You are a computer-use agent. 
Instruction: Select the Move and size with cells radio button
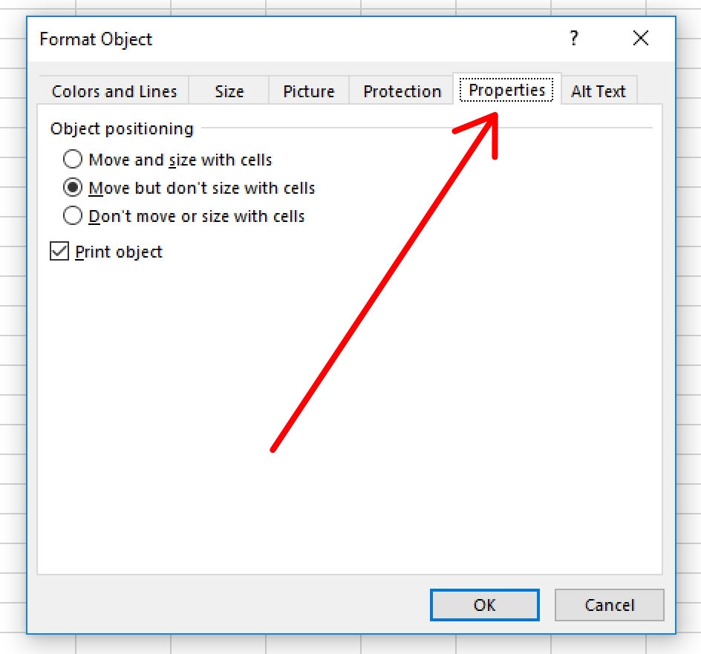coord(73,160)
